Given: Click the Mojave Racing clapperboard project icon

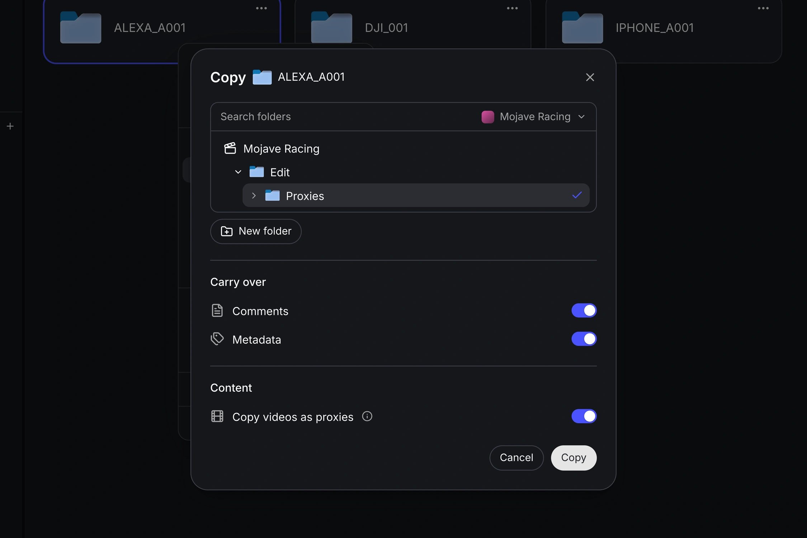Looking at the screenshot, I should click(230, 148).
